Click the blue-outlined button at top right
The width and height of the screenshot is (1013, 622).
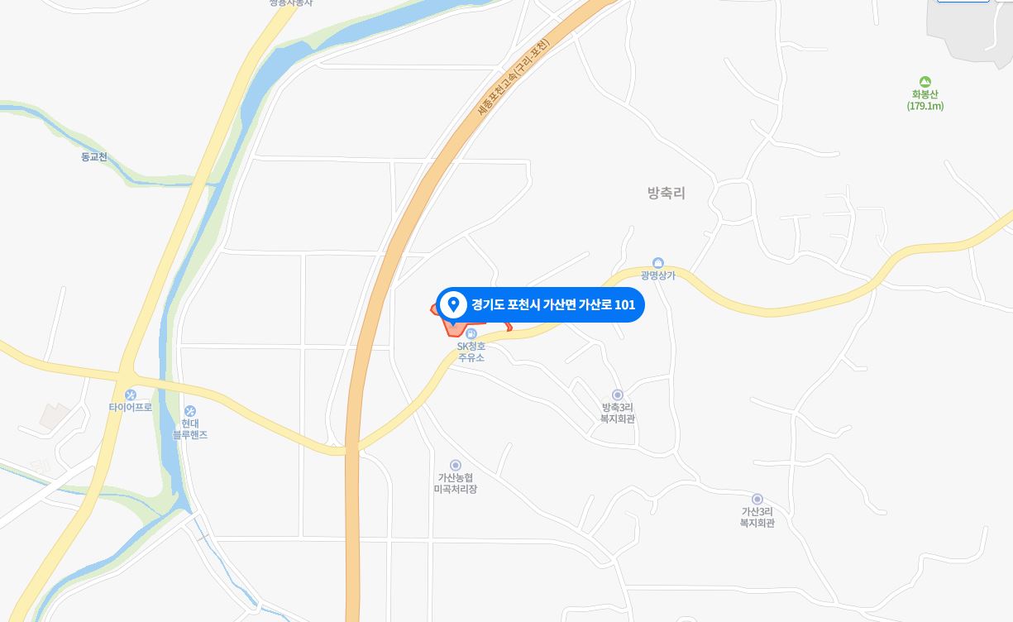(963, 0)
